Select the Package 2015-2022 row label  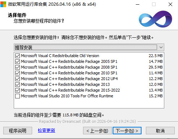click(70, 90)
